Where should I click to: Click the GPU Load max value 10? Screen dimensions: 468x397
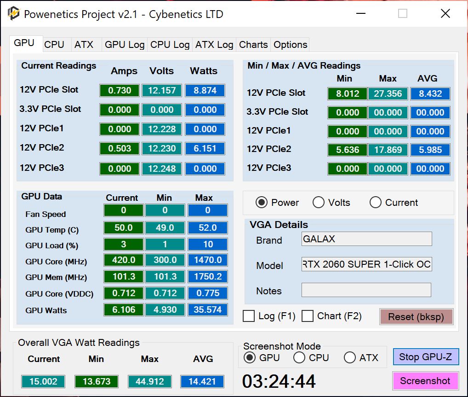click(208, 244)
